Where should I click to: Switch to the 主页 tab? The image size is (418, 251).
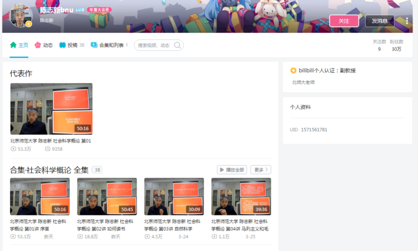click(x=19, y=45)
